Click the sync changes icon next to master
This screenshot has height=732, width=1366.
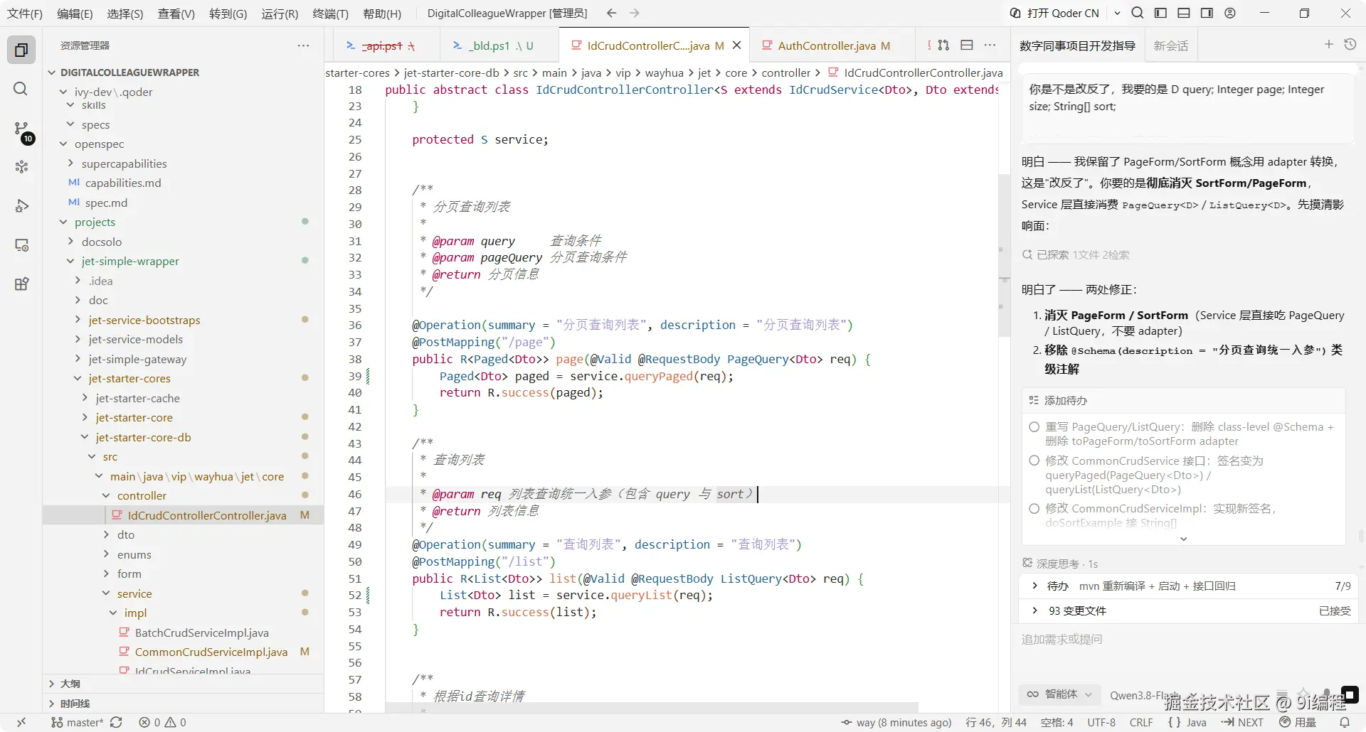116,722
